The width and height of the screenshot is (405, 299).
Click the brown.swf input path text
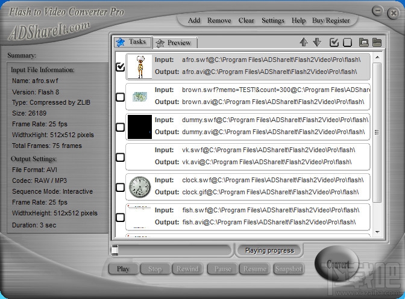[276, 90]
